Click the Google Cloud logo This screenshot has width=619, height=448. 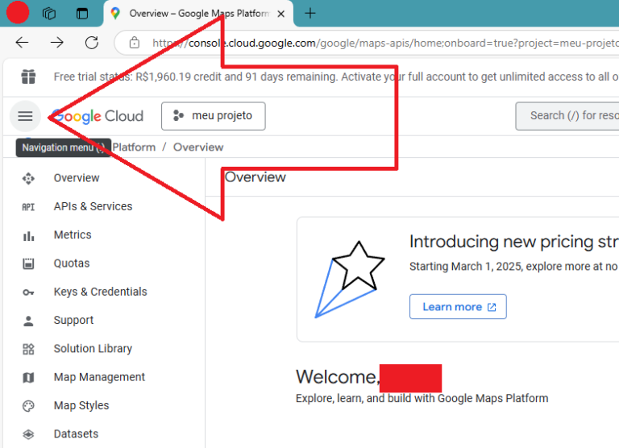pyautogui.click(x=98, y=116)
